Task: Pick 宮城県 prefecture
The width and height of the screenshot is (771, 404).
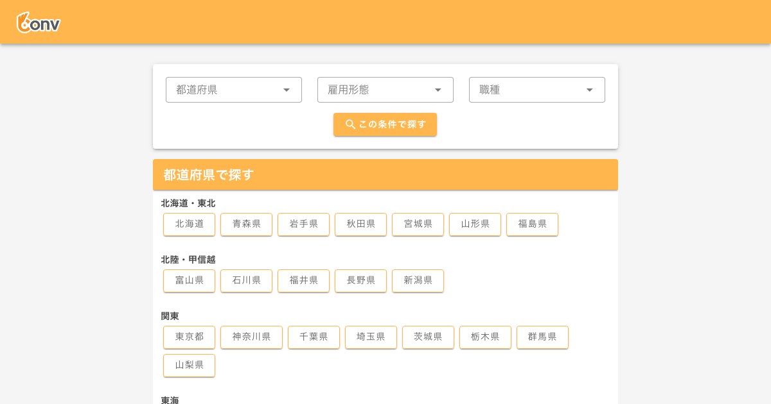Action: pyautogui.click(x=418, y=224)
